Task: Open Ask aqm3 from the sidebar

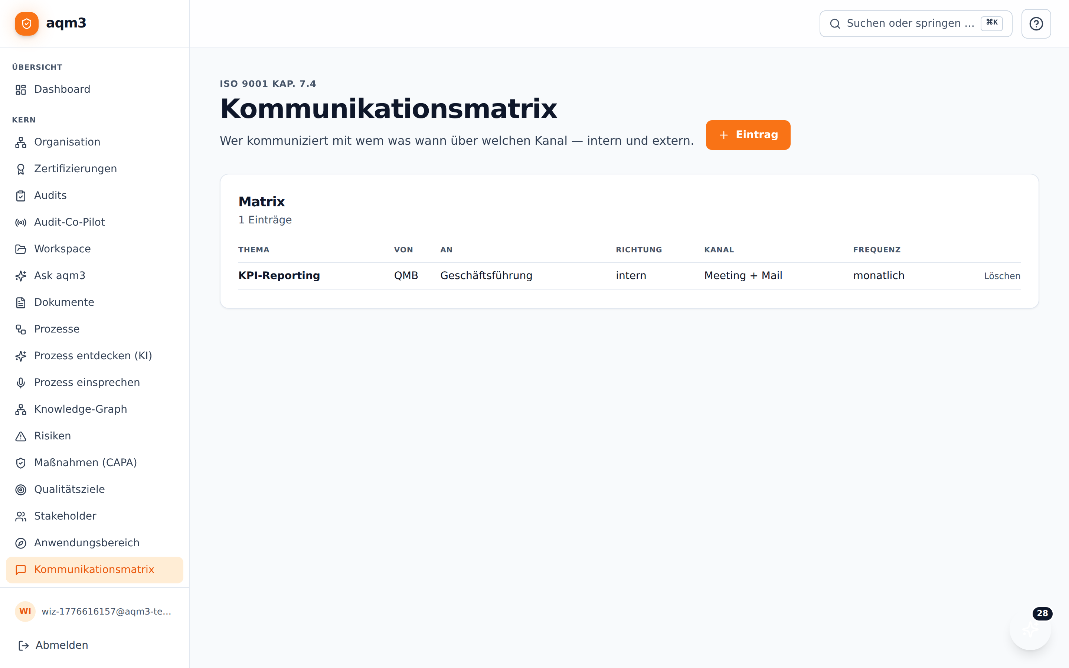Action: click(95, 276)
